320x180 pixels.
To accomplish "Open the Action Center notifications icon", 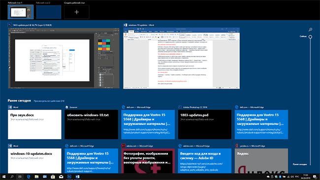I will pos(315,177).
